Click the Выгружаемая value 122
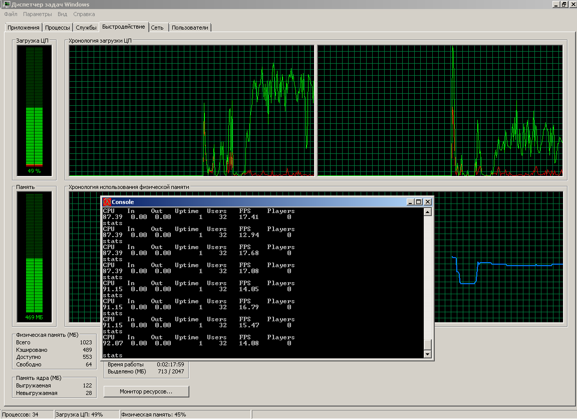Image resolution: width=577 pixels, height=419 pixels. [x=87, y=385]
